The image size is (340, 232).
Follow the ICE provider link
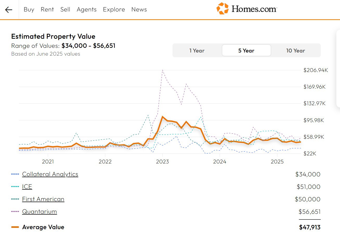pos(27,187)
